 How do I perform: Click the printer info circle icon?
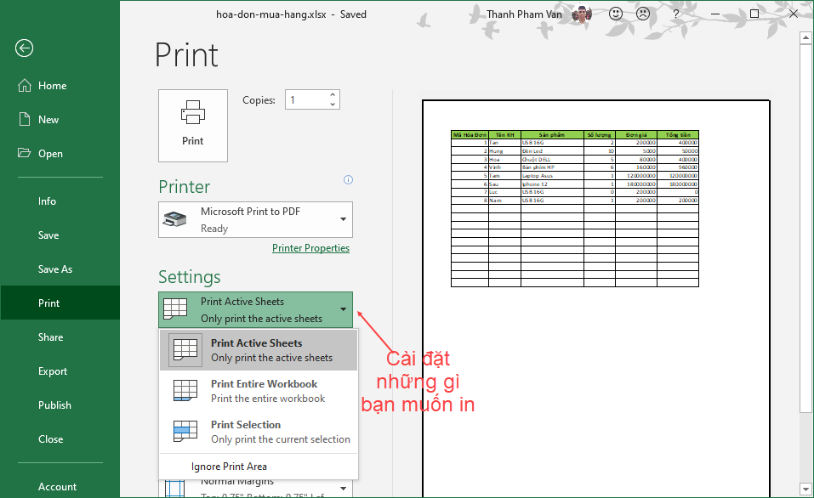pyautogui.click(x=349, y=179)
